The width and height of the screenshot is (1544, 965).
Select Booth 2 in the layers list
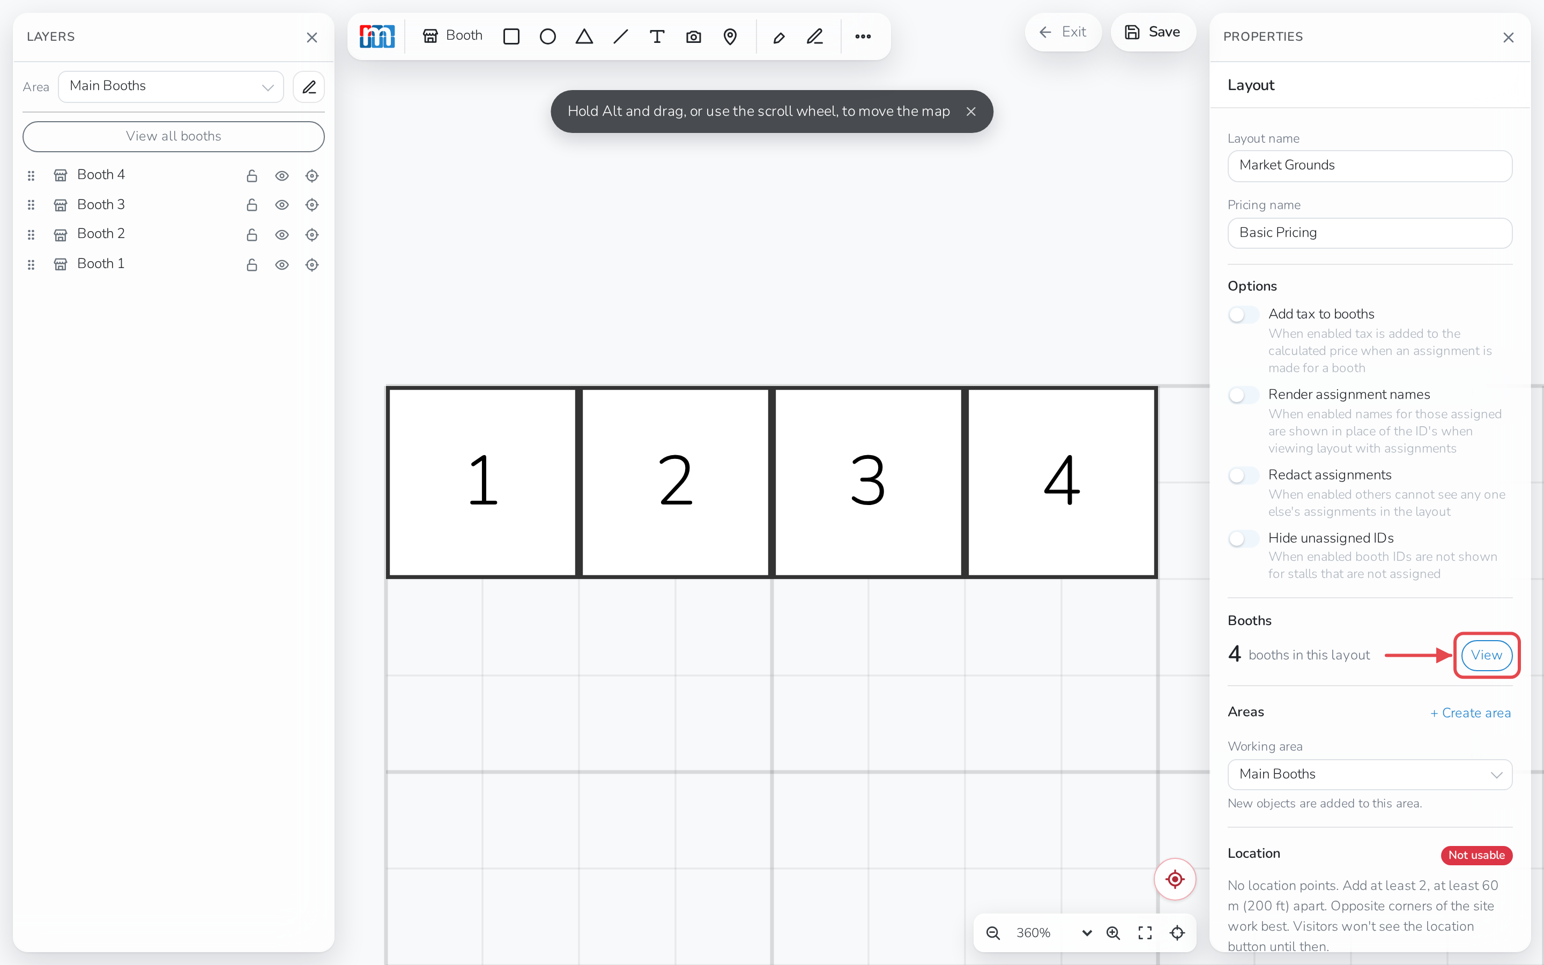[x=101, y=234]
